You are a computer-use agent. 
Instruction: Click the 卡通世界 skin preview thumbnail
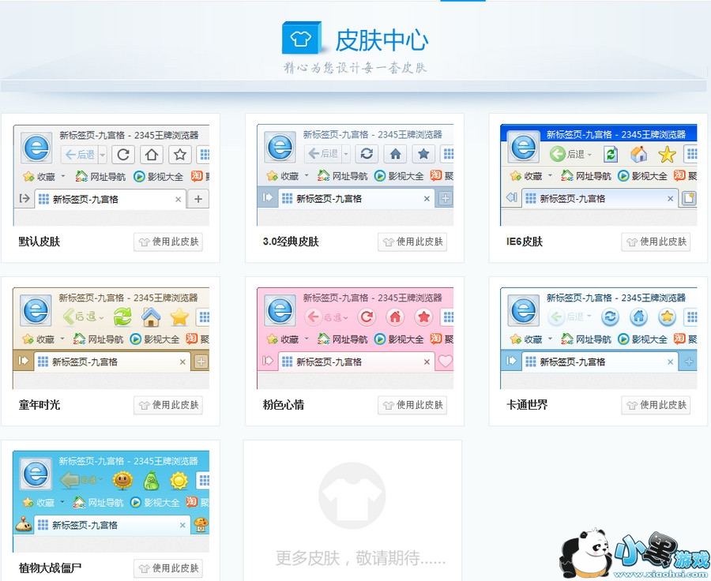click(599, 338)
